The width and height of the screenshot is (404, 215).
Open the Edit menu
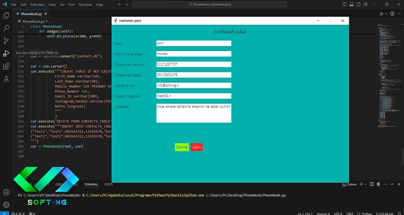[x=23, y=4]
